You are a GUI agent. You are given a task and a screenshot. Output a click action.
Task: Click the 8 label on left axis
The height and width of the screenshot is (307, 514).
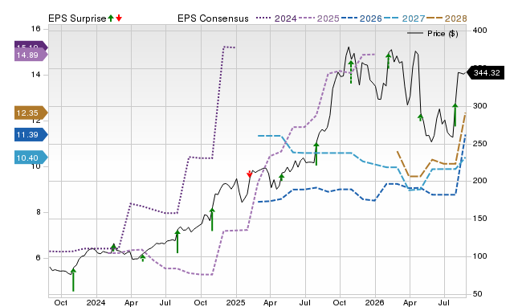point(39,212)
